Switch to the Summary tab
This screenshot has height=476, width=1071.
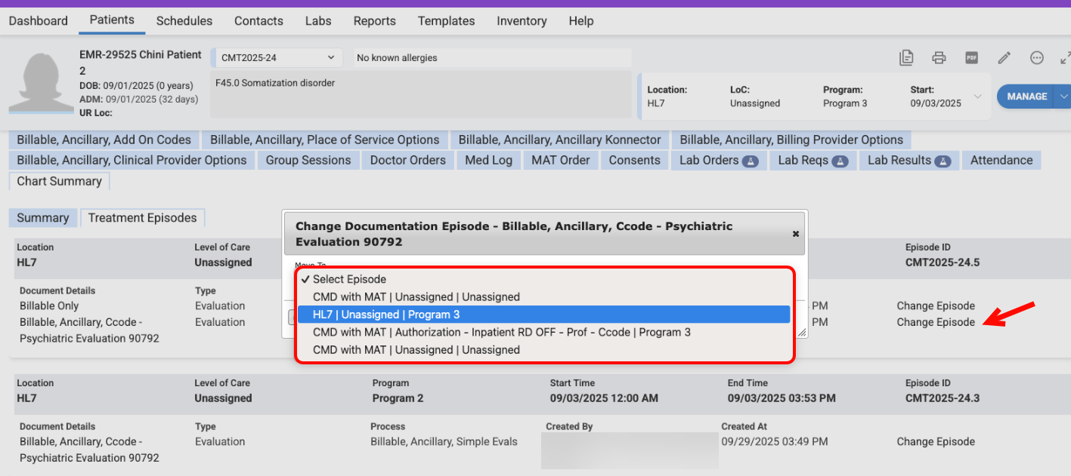[x=43, y=218]
